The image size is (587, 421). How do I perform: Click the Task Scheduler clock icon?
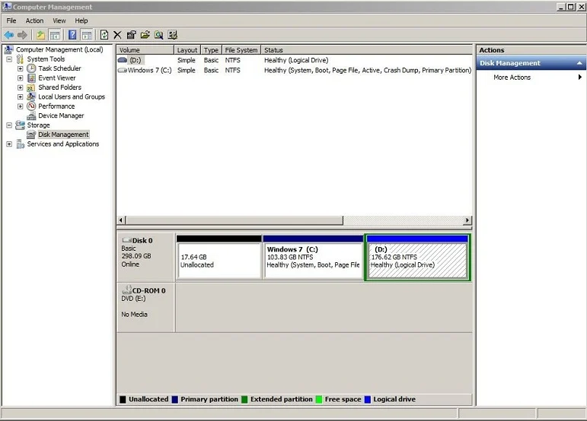31,68
